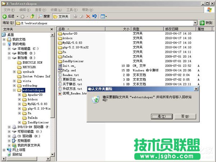Expand My Documents (我的文档) tree node
This screenshot has width=216, height=162.
tap(4, 39)
